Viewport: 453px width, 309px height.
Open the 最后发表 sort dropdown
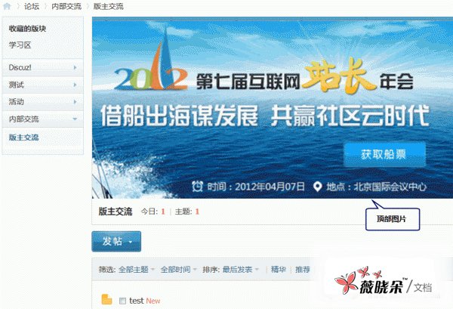click(x=240, y=270)
